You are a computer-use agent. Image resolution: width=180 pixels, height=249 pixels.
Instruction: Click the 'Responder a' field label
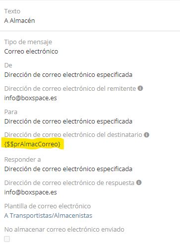click(22, 160)
